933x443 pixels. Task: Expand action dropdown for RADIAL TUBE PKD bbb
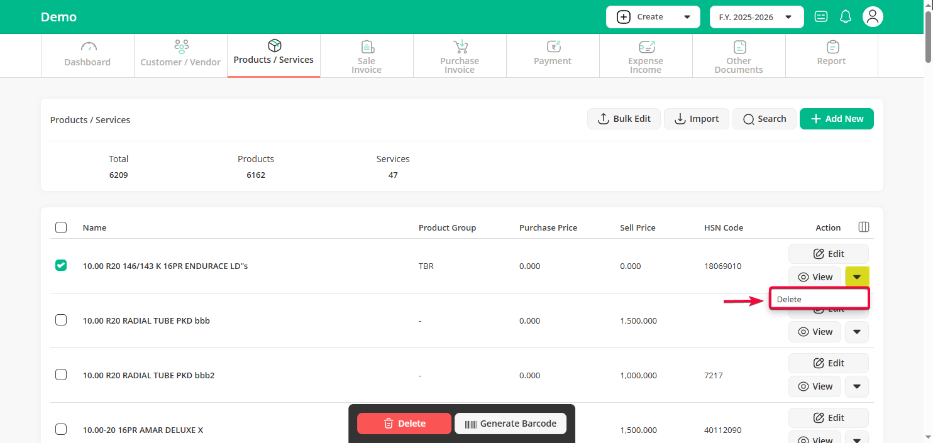click(857, 332)
